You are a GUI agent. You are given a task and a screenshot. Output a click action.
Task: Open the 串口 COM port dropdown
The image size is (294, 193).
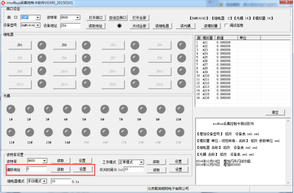[x=38, y=17]
